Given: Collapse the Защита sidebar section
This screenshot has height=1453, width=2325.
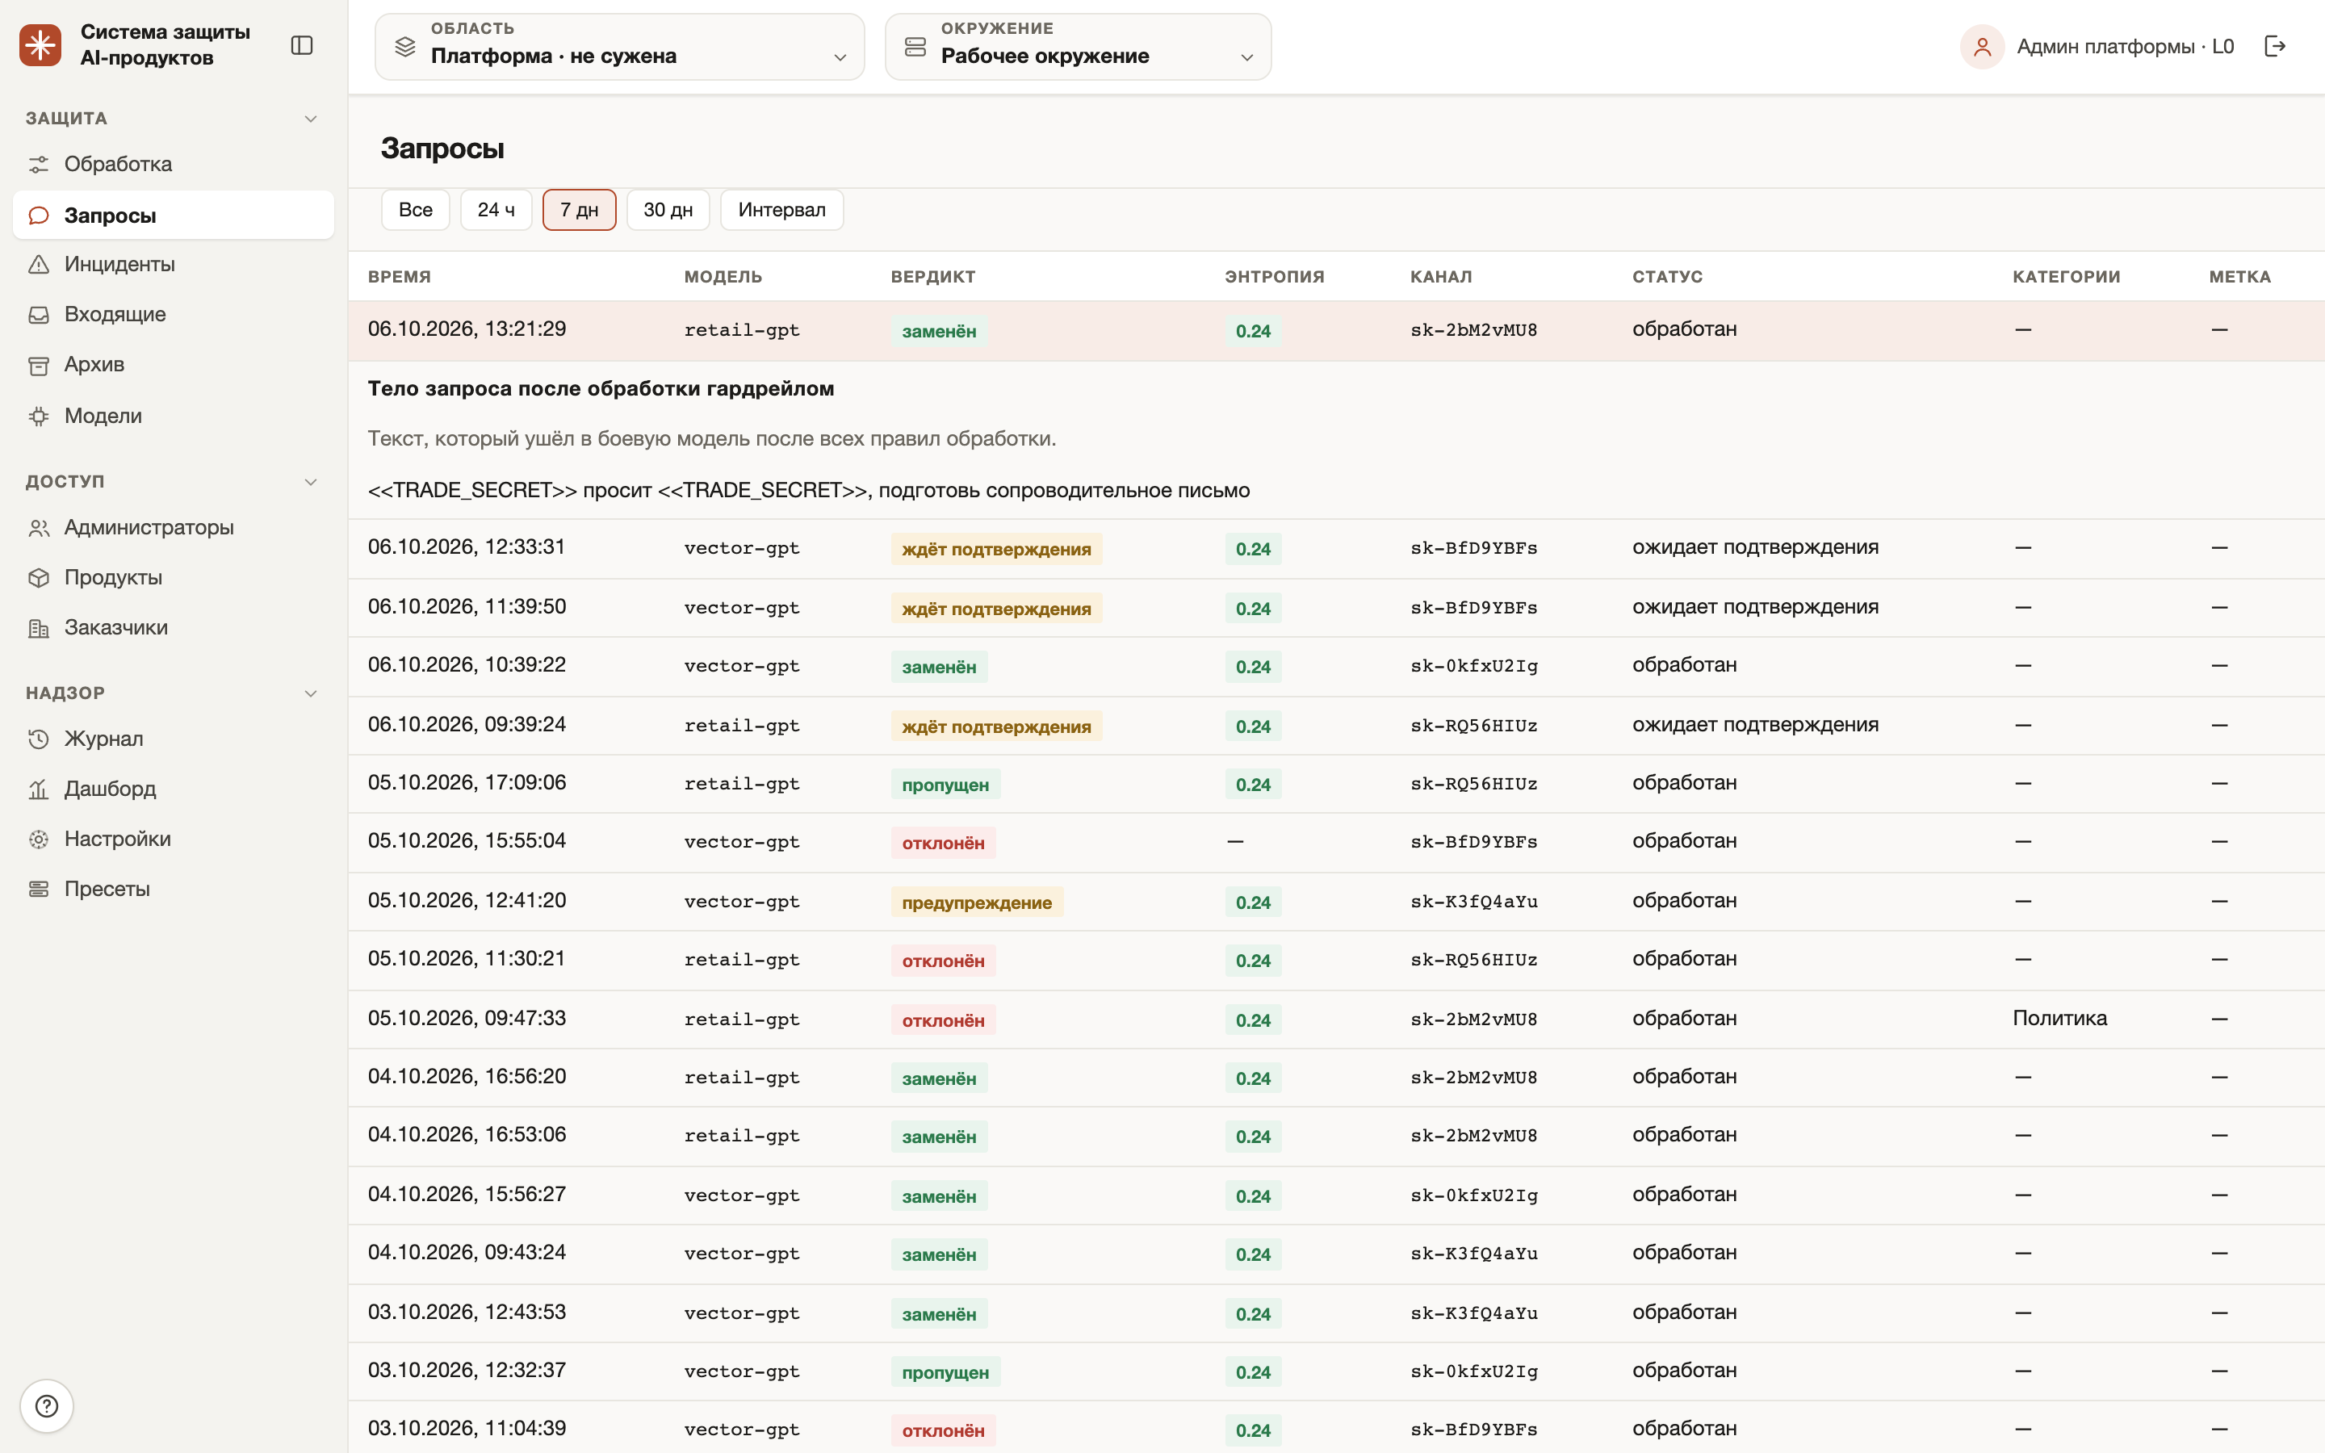Looking at the screenshot, I should coord(310,118).
